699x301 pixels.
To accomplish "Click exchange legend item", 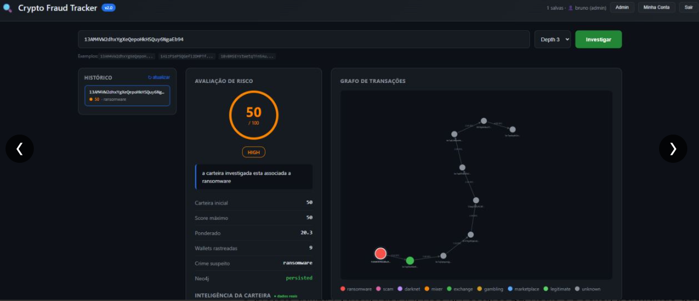I will [460, 289].
